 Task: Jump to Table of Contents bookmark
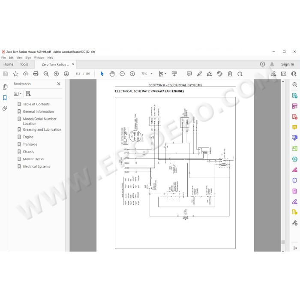point(36,104)
